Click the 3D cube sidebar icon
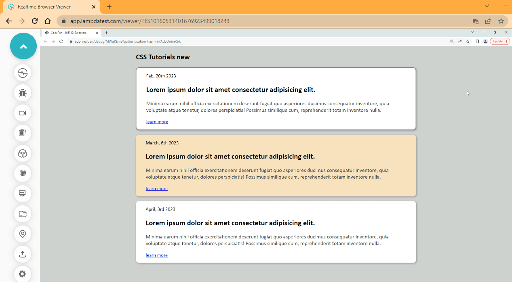Viewport: 512px width, 282px height. click(23, 153)
